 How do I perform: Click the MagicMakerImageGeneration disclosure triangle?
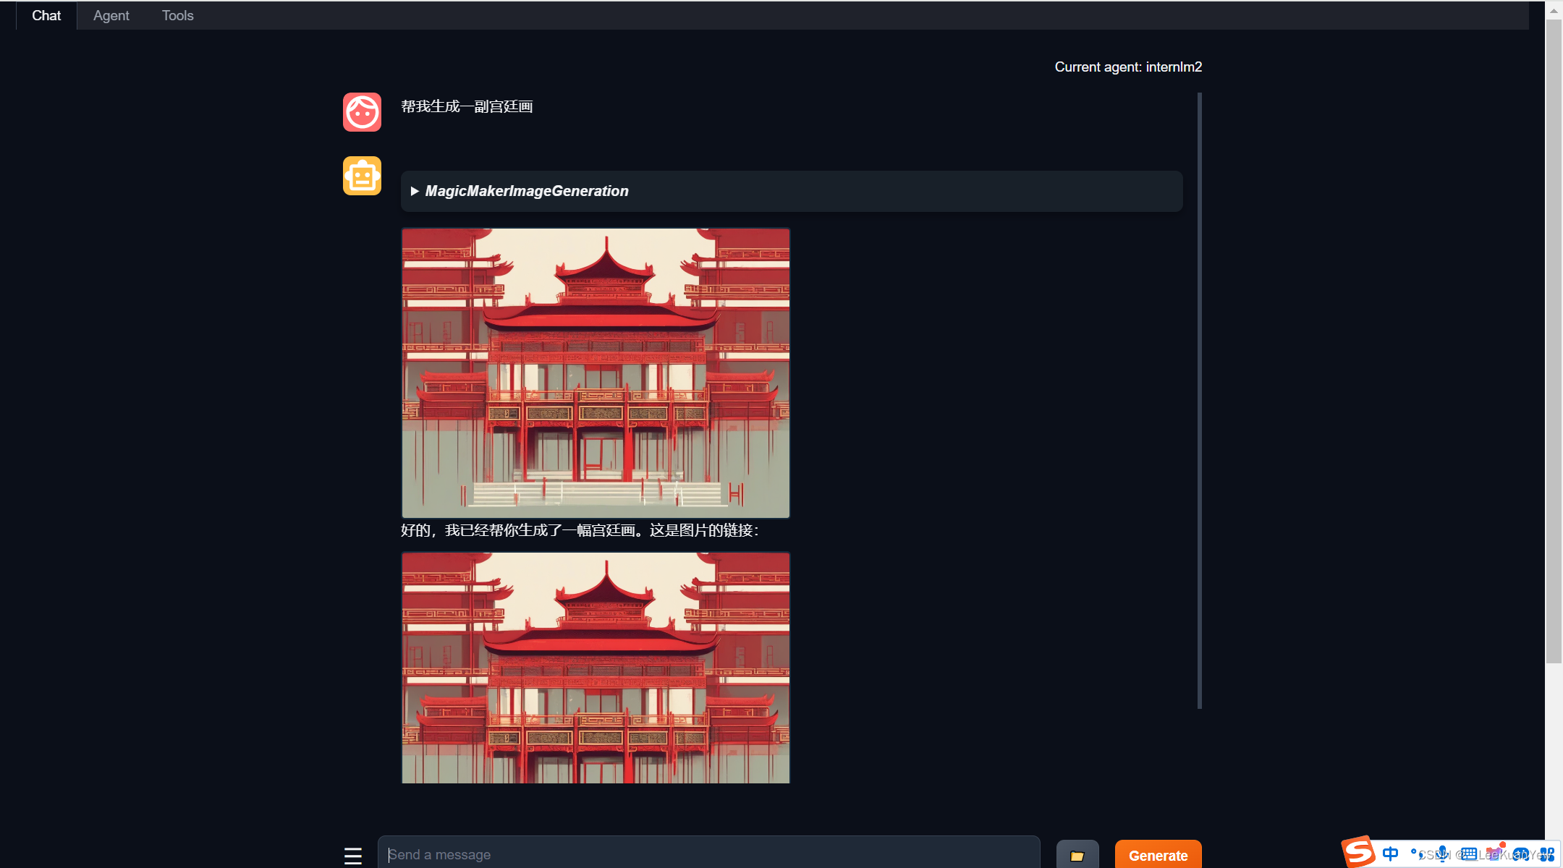pyautogui.click(x=415, y=190)
